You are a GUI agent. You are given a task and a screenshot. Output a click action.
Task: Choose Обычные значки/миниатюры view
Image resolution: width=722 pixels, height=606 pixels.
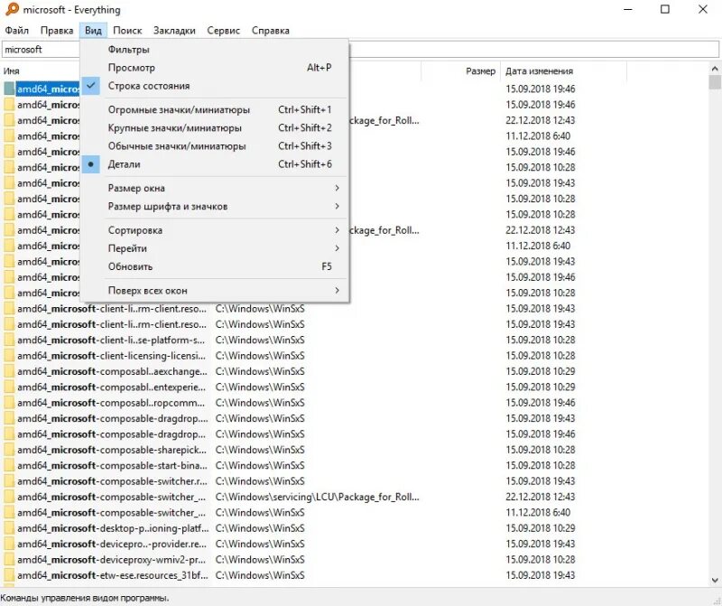coord(214,146)
